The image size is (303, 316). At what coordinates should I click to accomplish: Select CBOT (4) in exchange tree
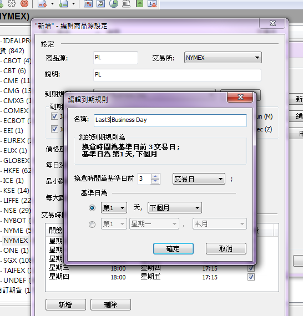coord(17,61)
